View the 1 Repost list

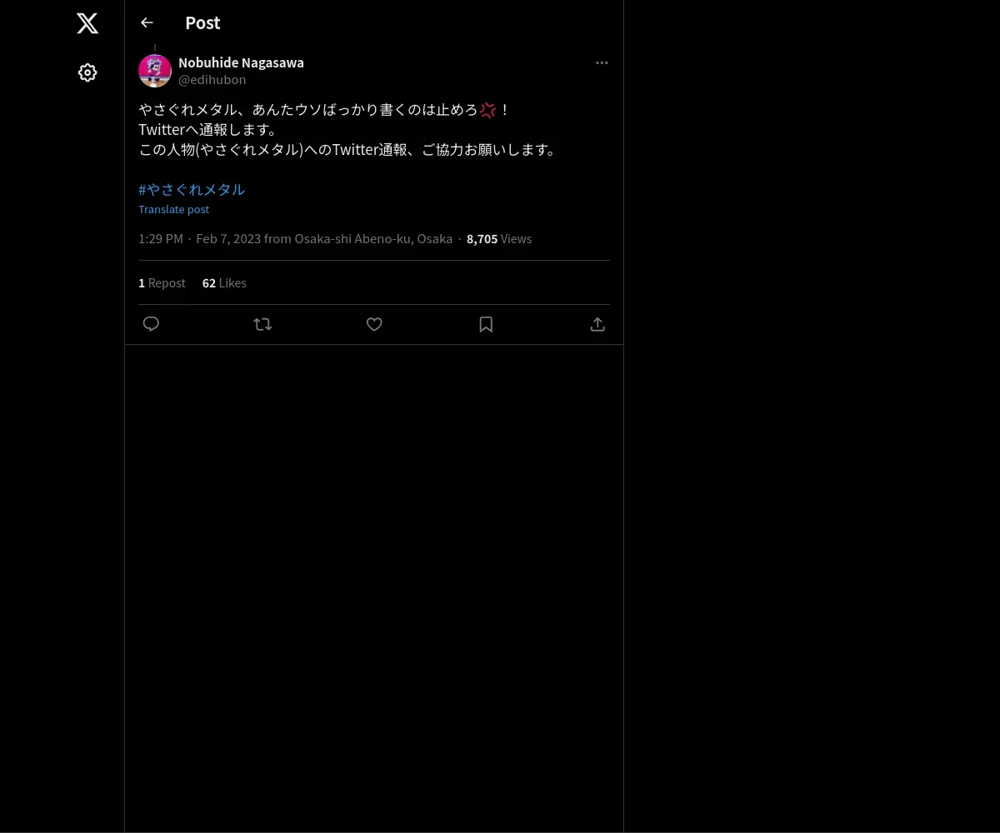pyautogui.click(x=162, y=282)
